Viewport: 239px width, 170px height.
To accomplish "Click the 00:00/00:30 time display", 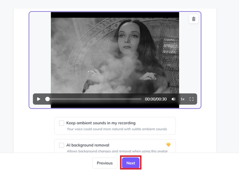I will (156, 99).
